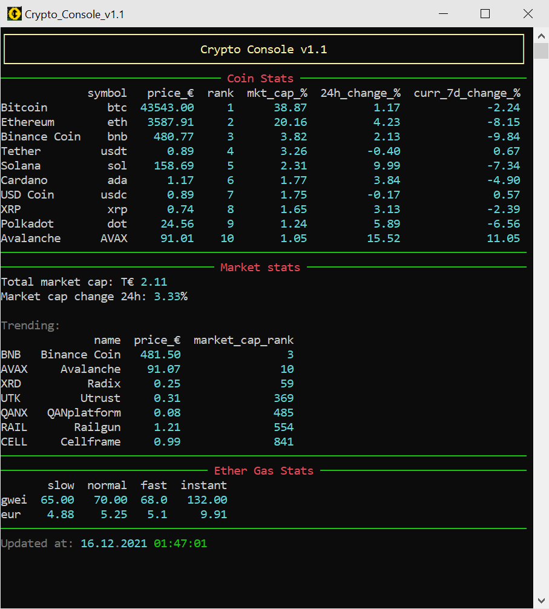Click slow eur value 4.88
This screenshot has height=609, width=549.
(x=61, y=515)
